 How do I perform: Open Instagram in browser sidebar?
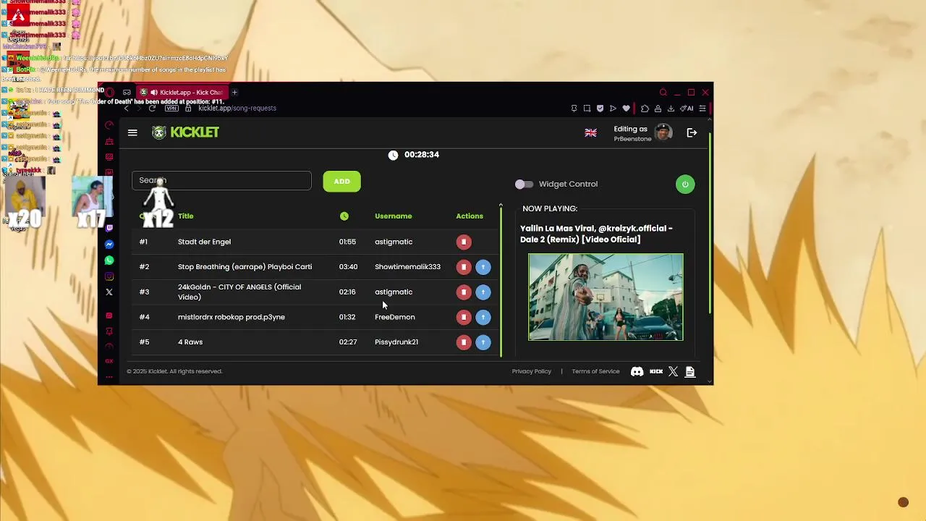(x=109, y=276)
